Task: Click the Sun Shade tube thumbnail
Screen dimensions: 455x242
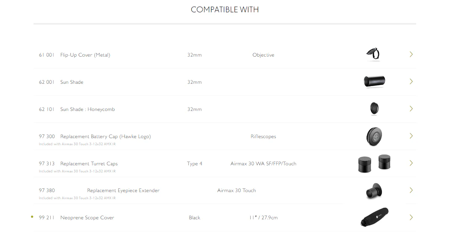Action: [374, 82]
